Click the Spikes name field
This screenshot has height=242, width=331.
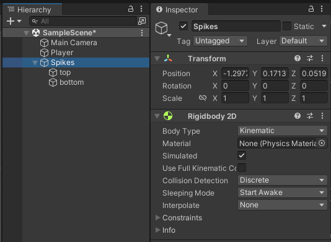click(236, 27)
